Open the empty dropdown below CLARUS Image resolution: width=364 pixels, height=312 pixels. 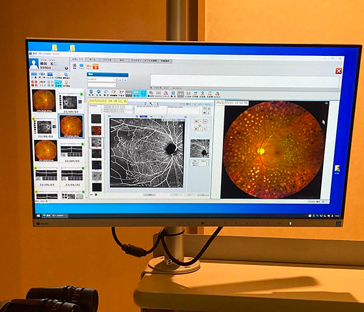click(x=101, y=85)
